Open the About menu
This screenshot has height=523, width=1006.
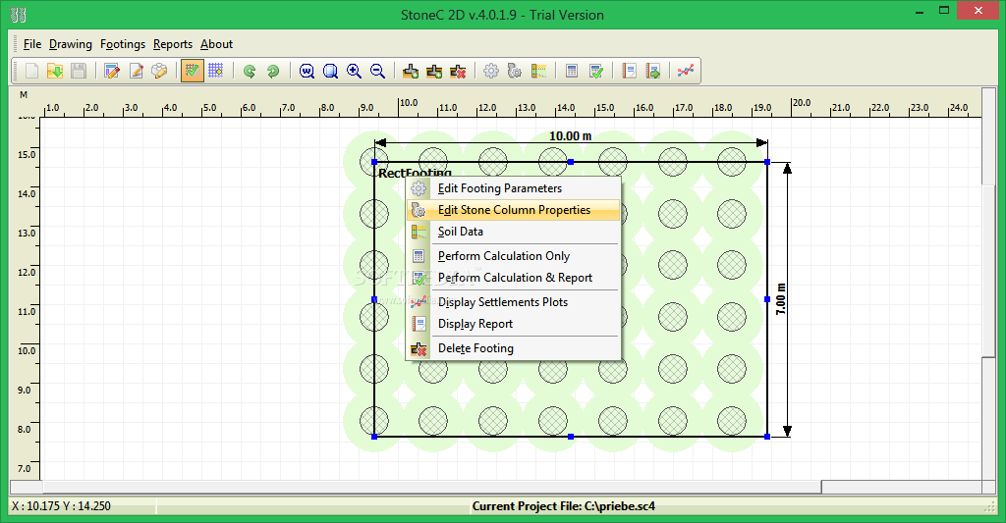216,44
